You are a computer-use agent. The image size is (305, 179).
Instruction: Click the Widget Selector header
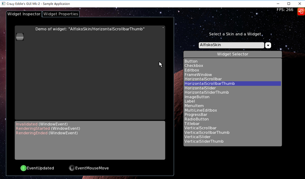click(233, 54)
